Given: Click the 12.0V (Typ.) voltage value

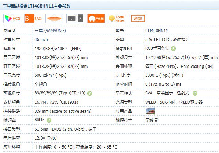Looking at the screenshot, I should click(46, 138).
